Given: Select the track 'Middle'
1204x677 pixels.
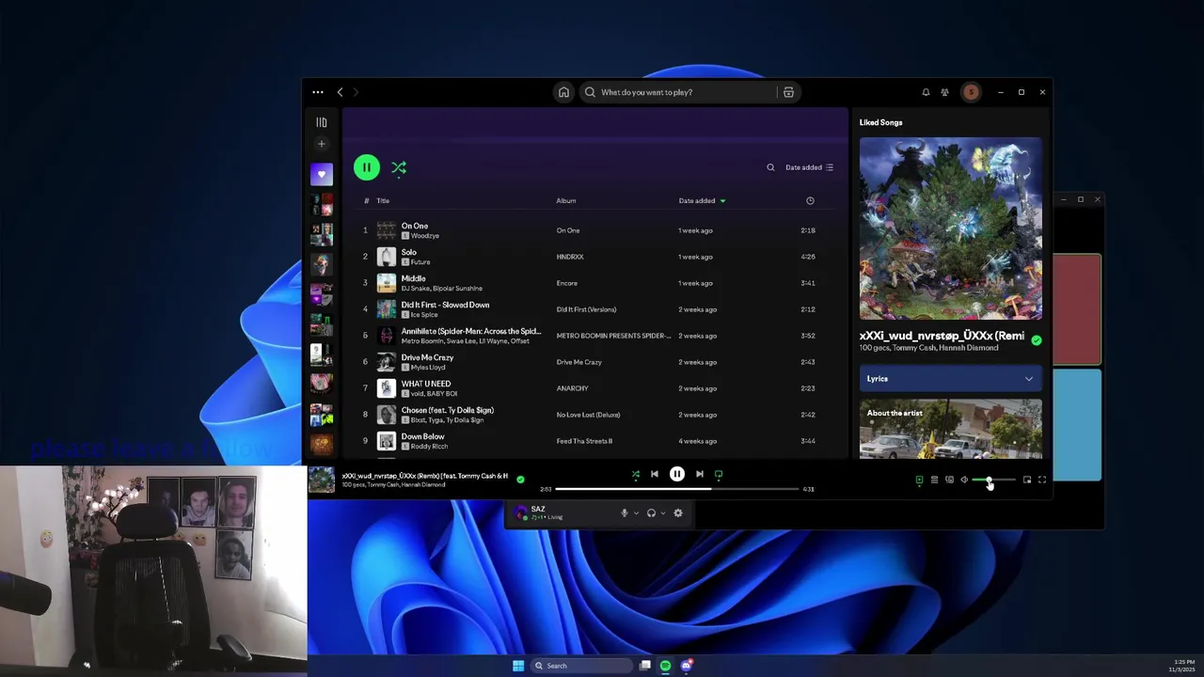Looking at the screenshot, I should click(x=414, y=278).
